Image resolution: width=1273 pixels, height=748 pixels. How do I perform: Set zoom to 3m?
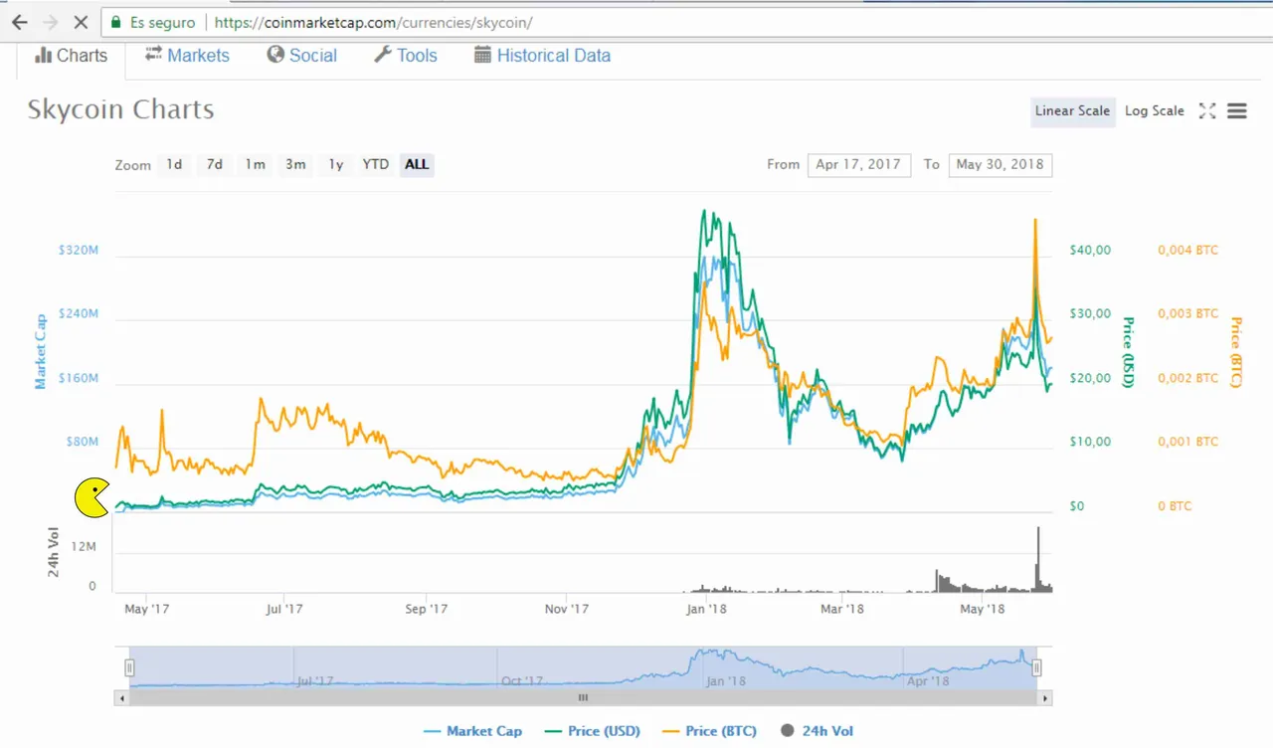tap(295, 164)
